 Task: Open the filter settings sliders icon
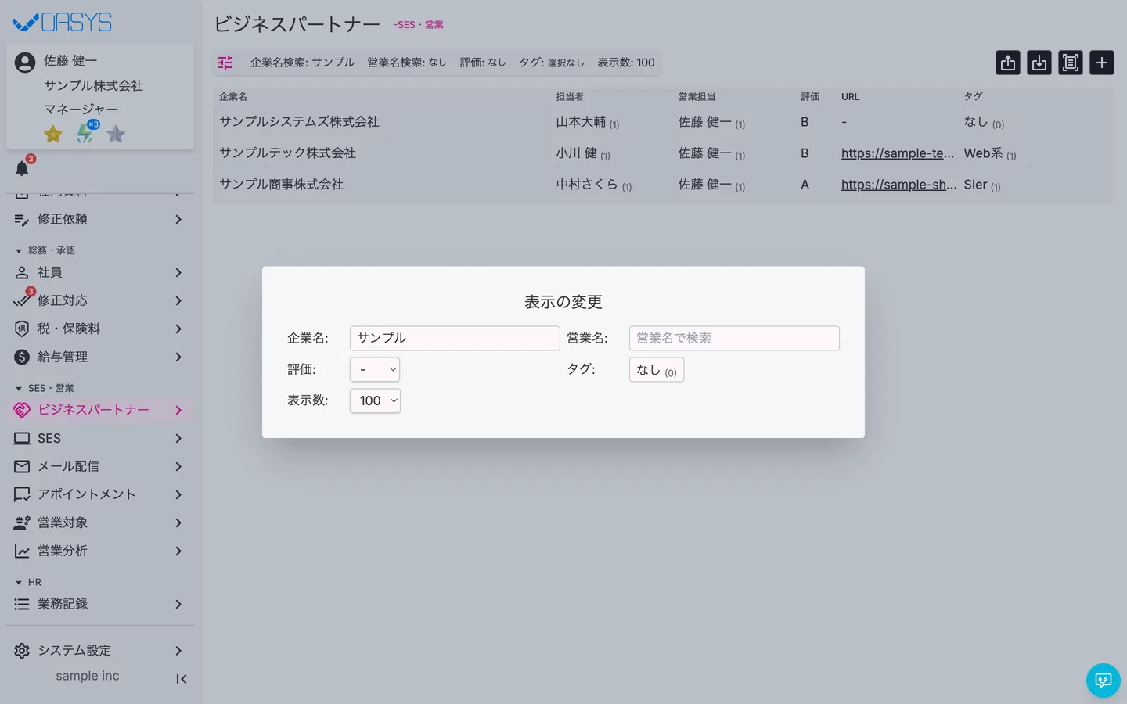(x=225, y=63)
